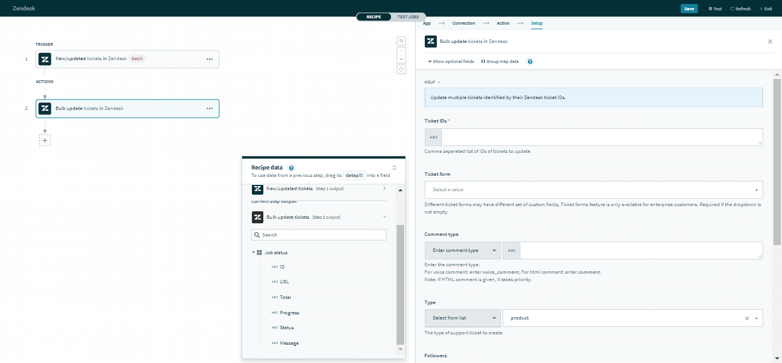The width and height of the screenshot is (782, 363).
Task: Toggle Show optional fields
Action: point(451,62)
